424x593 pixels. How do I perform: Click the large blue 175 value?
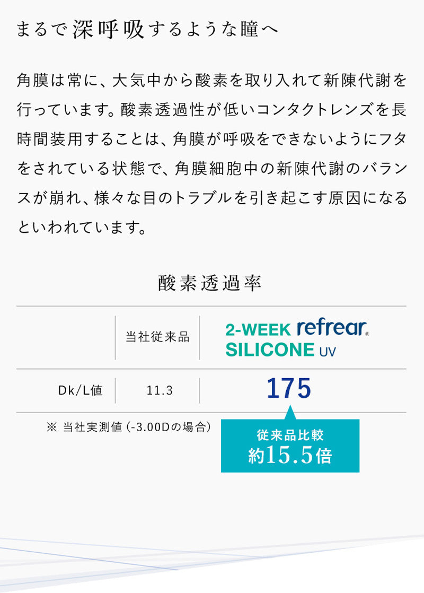[289, 389]
